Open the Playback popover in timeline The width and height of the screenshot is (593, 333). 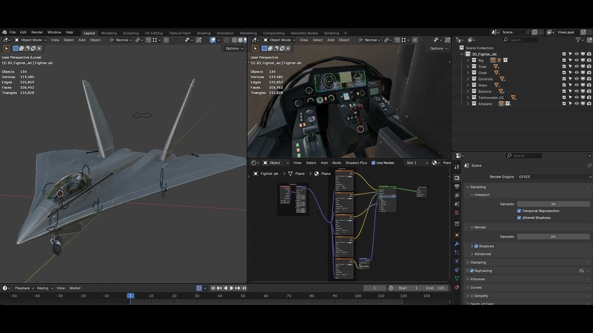[x=24, y=288]
